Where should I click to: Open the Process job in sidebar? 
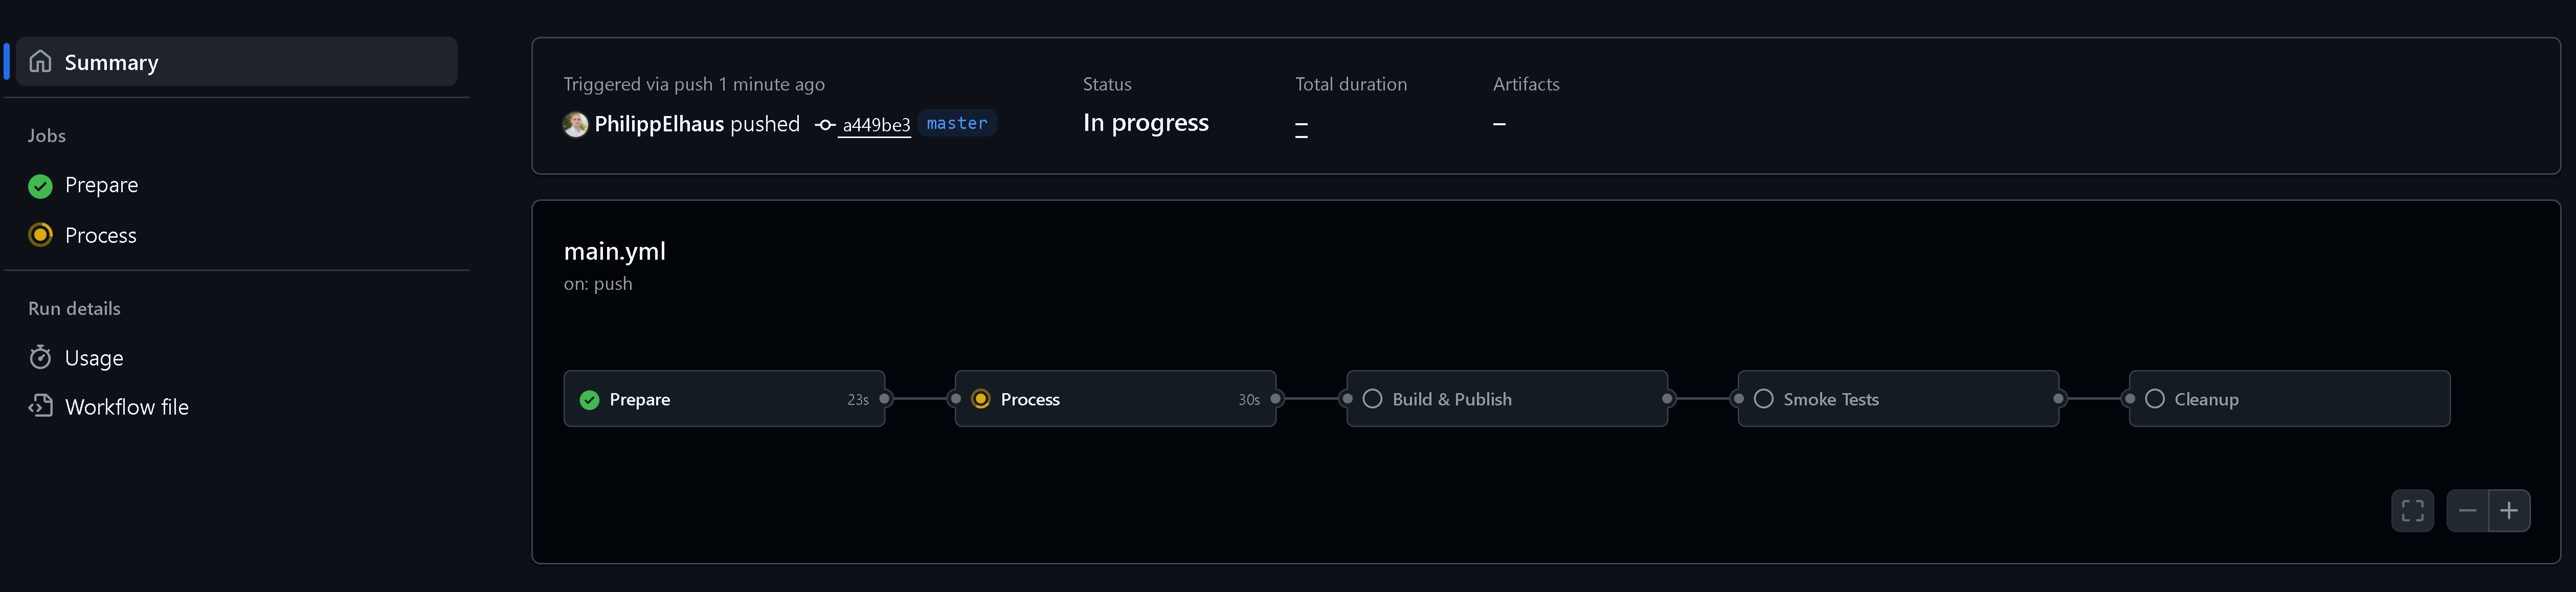[x=100, y=235]
